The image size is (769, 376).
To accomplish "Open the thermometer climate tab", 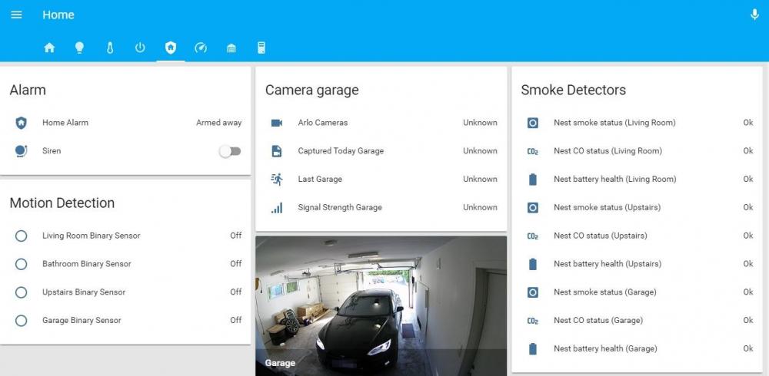I will pyautogui.click(x=110, y=48).
